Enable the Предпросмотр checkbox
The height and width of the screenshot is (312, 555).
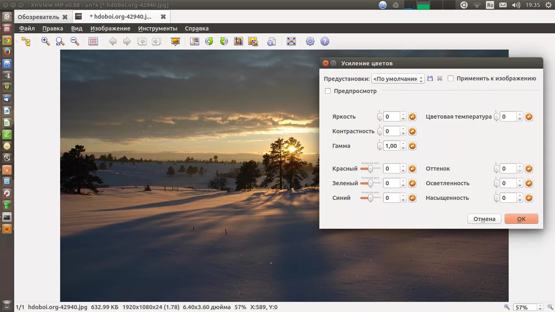(x=328, y=91)
